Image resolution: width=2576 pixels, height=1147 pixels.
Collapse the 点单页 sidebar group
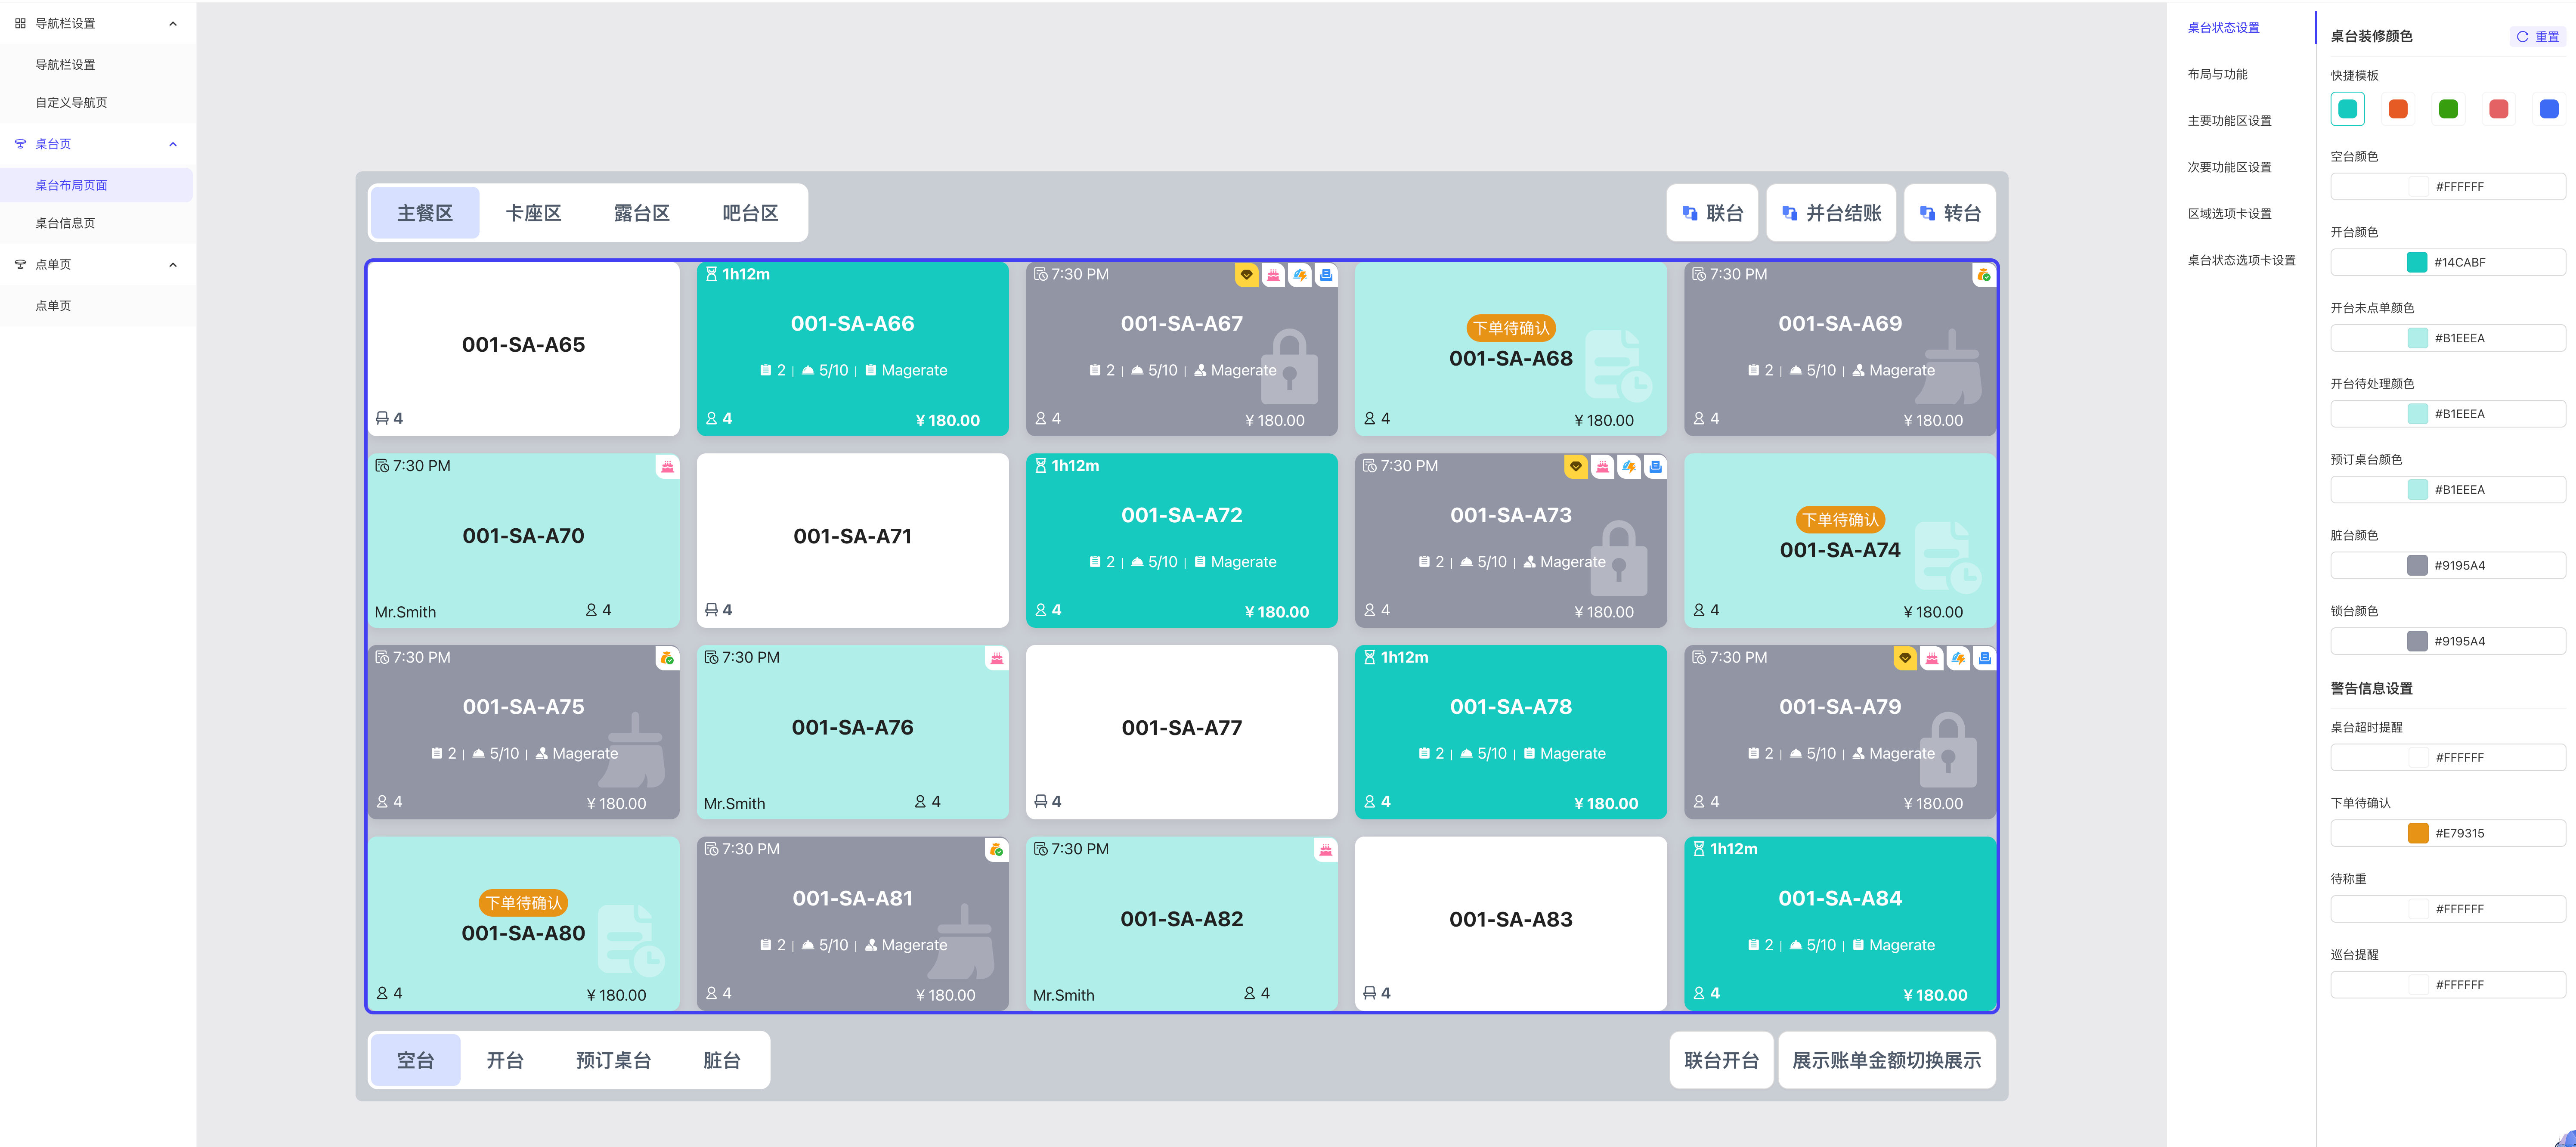click(173, 265)
